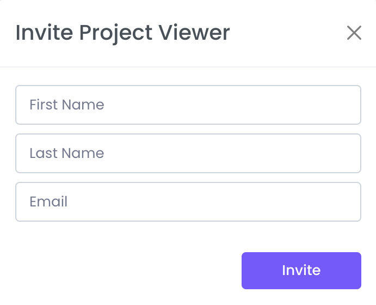This screenshot has width=376, height=305.
Task: Click the First Name placeholder text
Action: (x=67, y=105)
